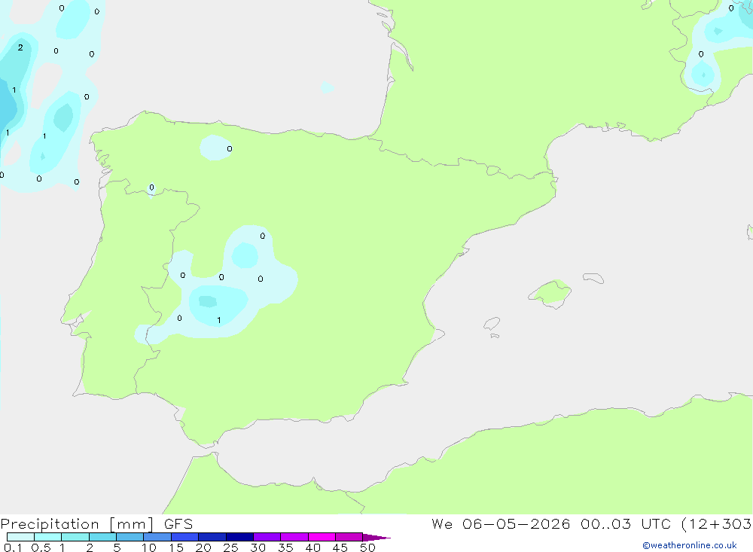Click the "20" legend scale value

(203, 547)
